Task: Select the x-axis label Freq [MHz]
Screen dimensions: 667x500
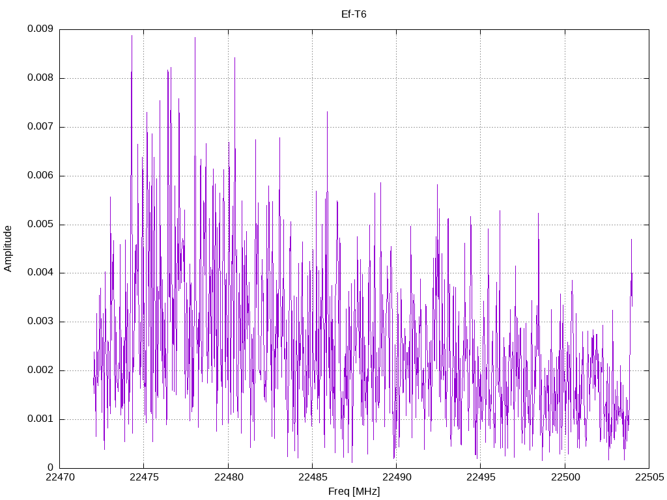Action: click(354, 492)
